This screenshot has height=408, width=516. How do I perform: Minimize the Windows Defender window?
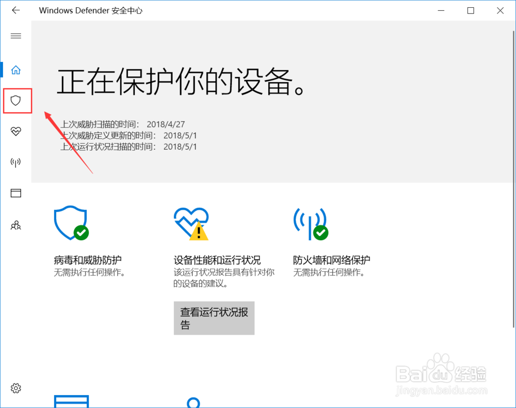(x=441, y=10)
